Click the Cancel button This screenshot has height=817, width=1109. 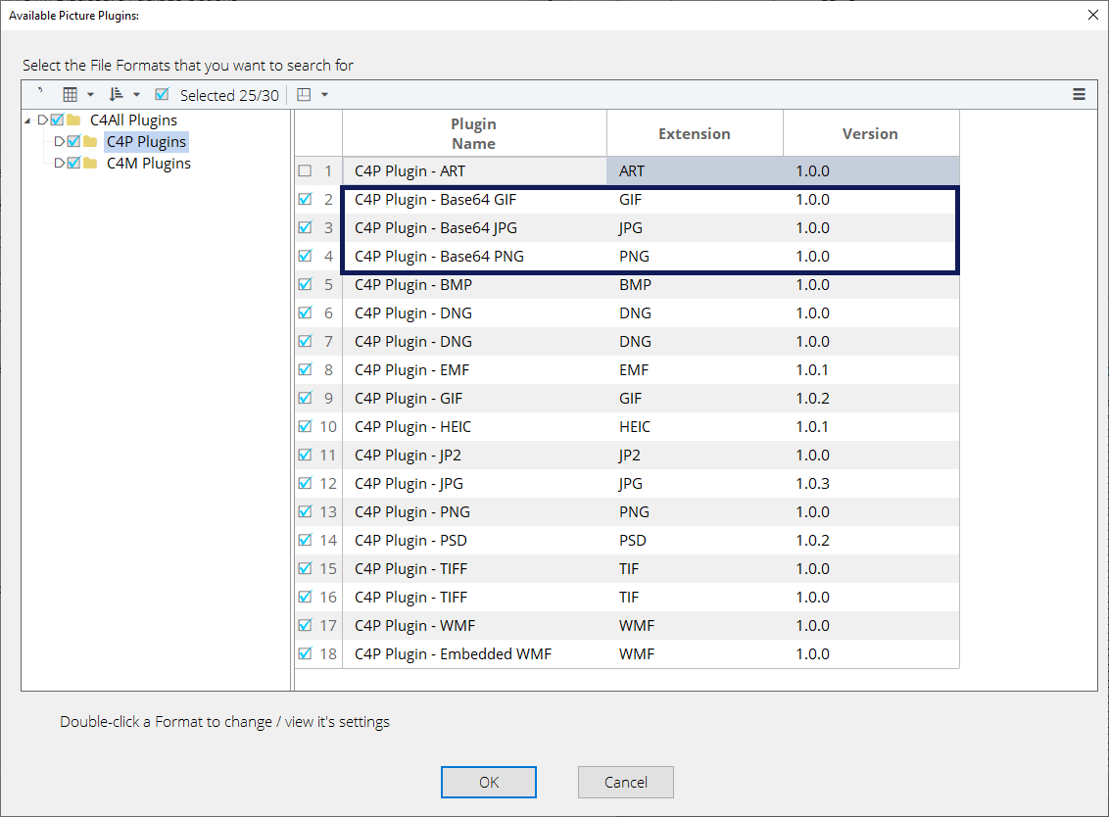626,782
